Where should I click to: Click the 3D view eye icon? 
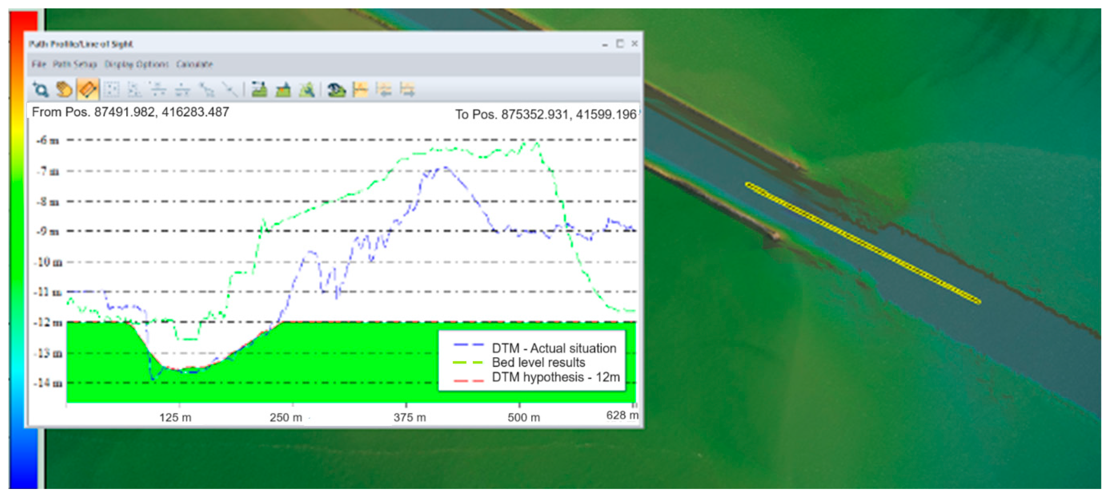pyautogui.click(x=336, y=90)
